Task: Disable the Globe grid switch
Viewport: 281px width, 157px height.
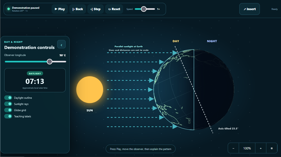Action: point(8,110)
